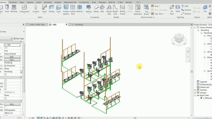The height and width of the screenshot is (119, 212).
Task: Open the Massing & Site ribbon tab
Action: click(70, 2)
